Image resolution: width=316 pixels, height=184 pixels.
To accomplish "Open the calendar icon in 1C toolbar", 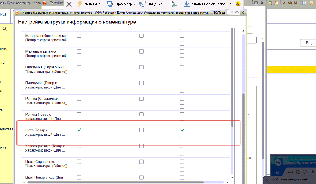I will click(x=276, y=3).
